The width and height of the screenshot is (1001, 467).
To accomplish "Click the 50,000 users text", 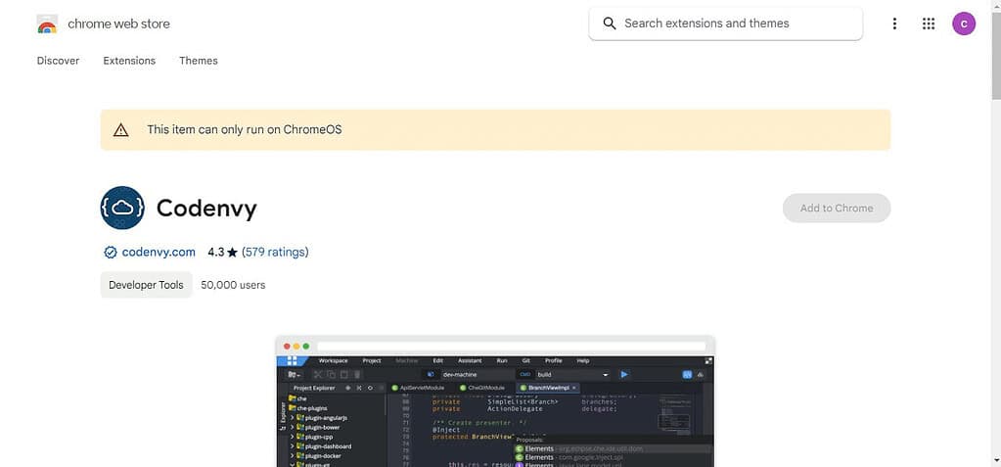I will point(233,285).
